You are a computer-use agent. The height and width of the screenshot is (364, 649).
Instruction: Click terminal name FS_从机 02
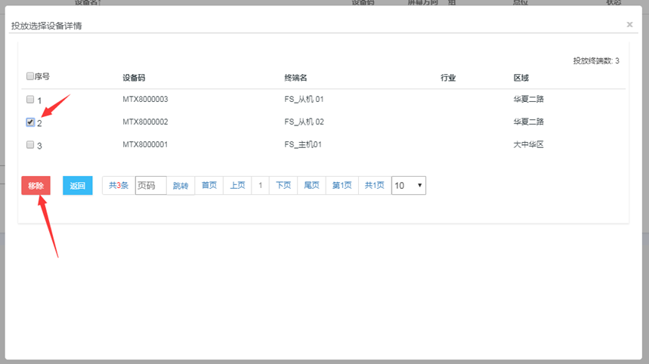pos(304,122)
